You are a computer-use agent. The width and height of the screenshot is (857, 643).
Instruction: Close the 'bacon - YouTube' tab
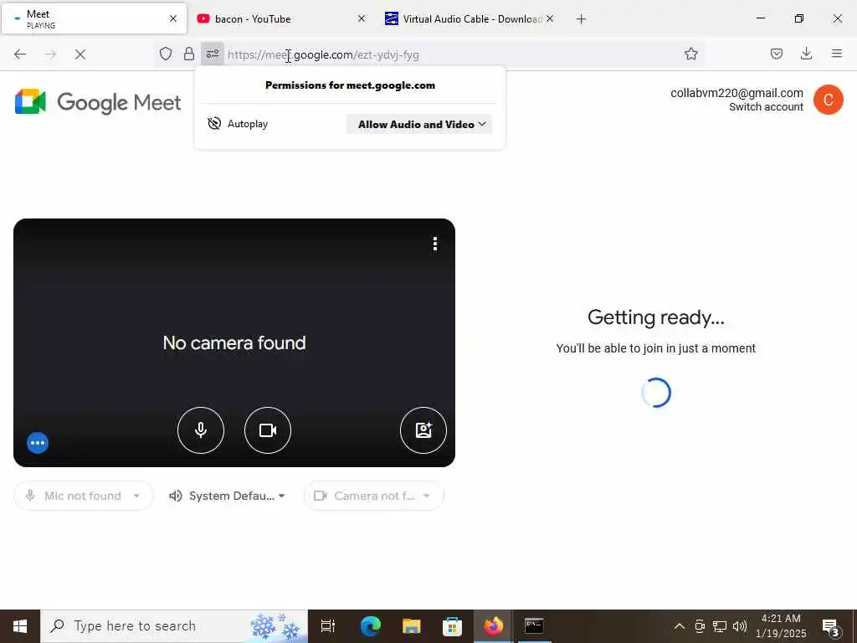click(x=362, y=18)
